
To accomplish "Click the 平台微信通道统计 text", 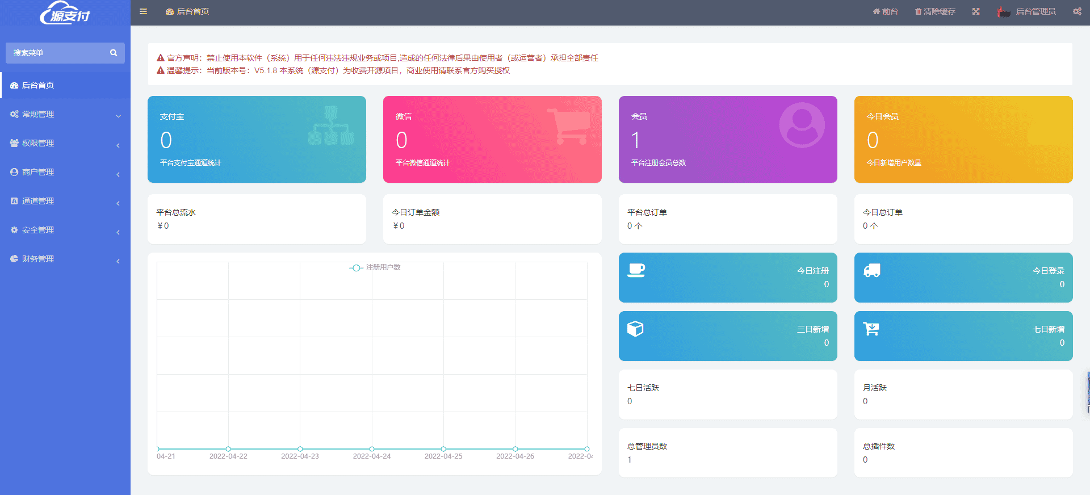I will point(422,163).
